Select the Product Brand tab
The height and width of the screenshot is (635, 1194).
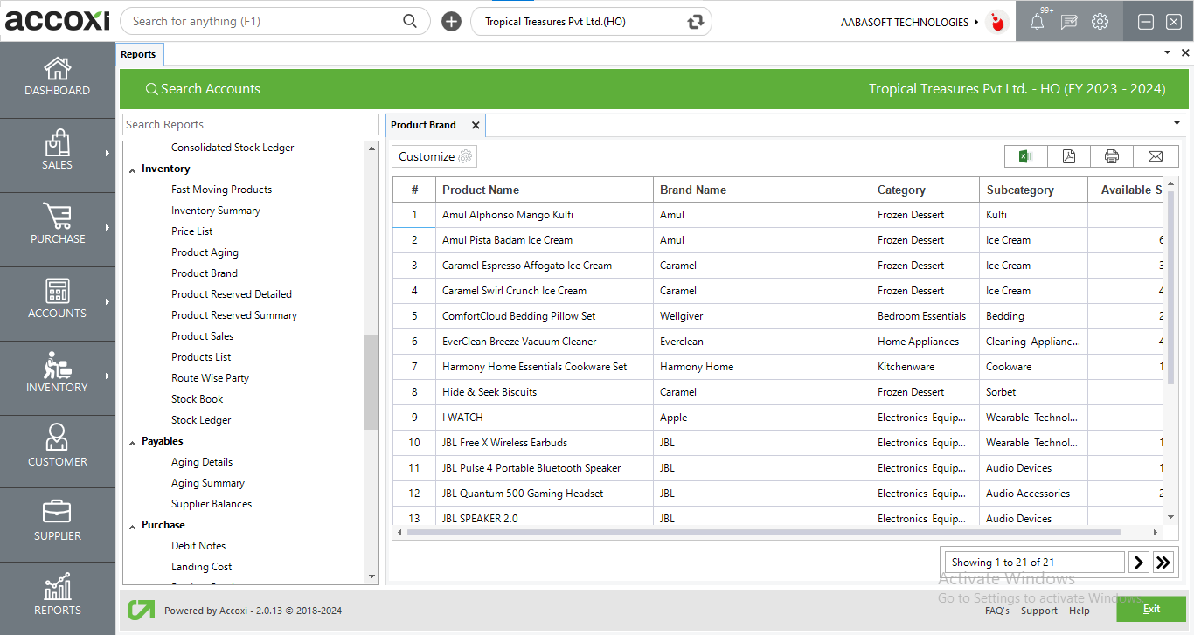click(424, 125)
